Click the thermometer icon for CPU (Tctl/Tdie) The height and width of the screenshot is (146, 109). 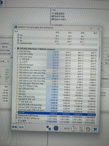click(x=18, y=51)
